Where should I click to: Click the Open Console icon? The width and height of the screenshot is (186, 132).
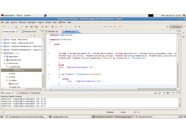tap(173, 93)
